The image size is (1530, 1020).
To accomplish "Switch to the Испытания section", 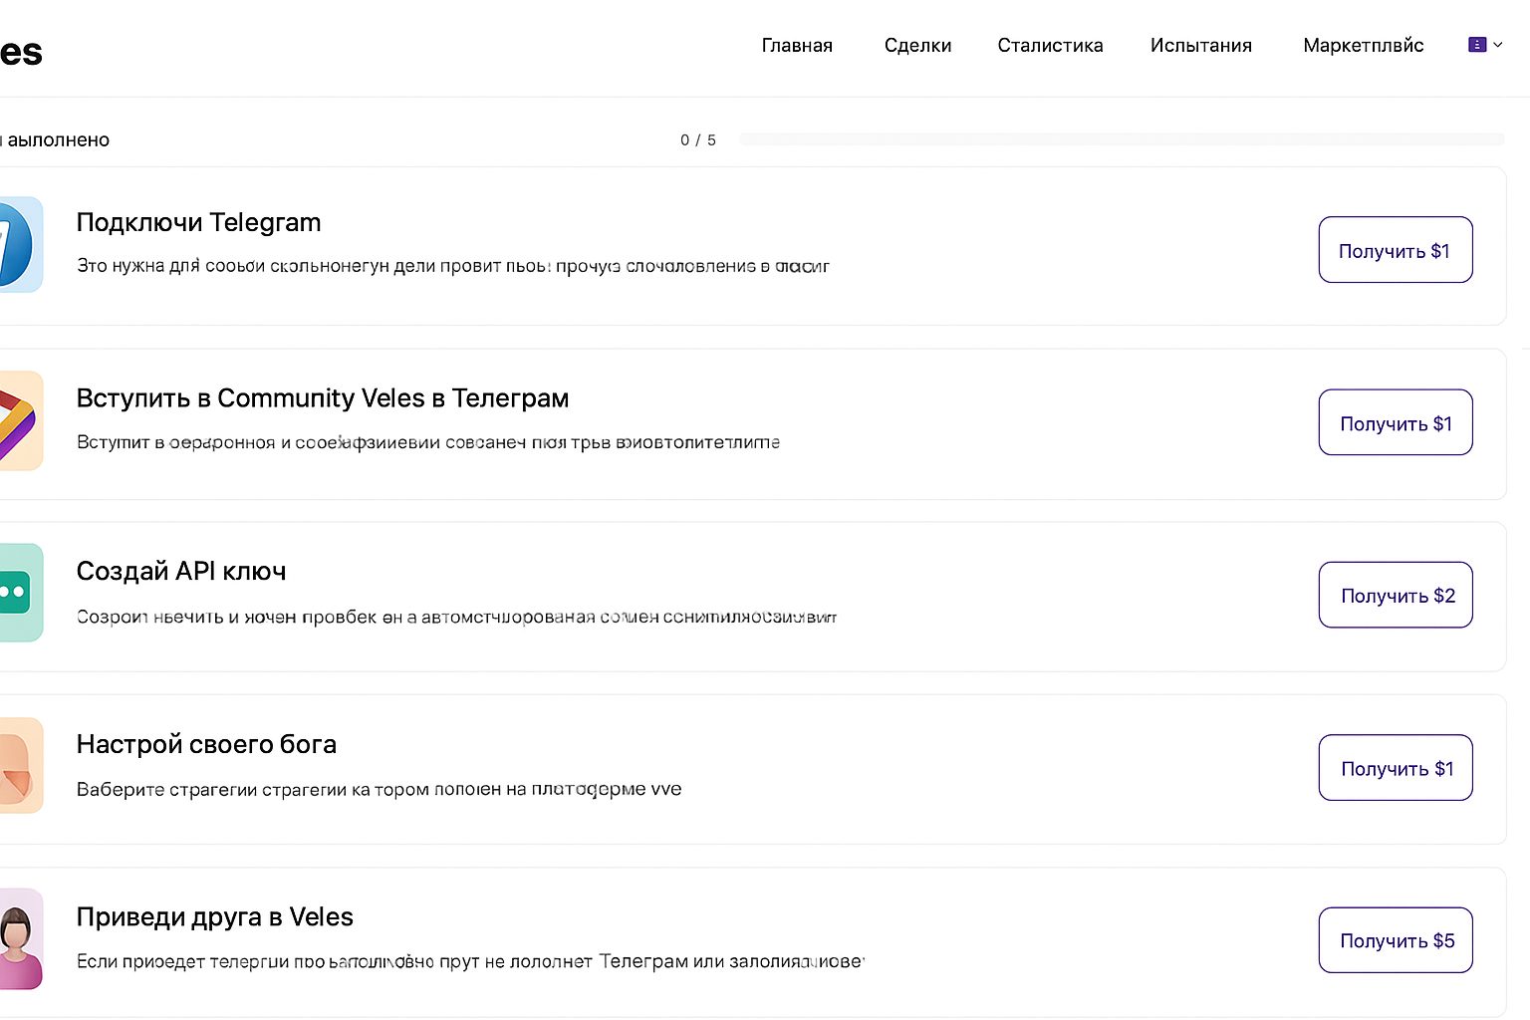I will 1200,46.
